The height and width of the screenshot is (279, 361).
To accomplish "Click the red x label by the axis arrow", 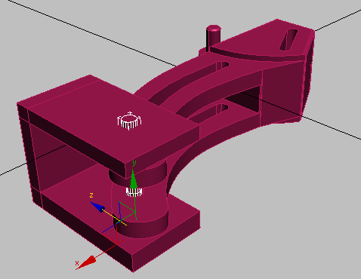I will pos(77,263).
